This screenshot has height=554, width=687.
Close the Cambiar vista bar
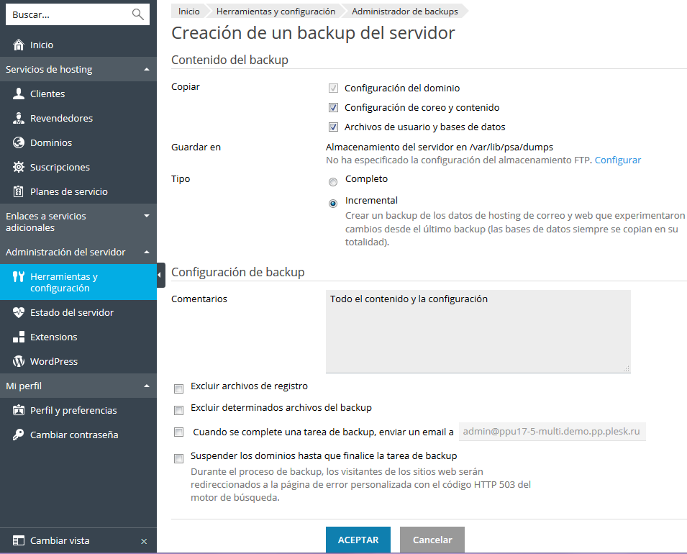tap(144, 541)
